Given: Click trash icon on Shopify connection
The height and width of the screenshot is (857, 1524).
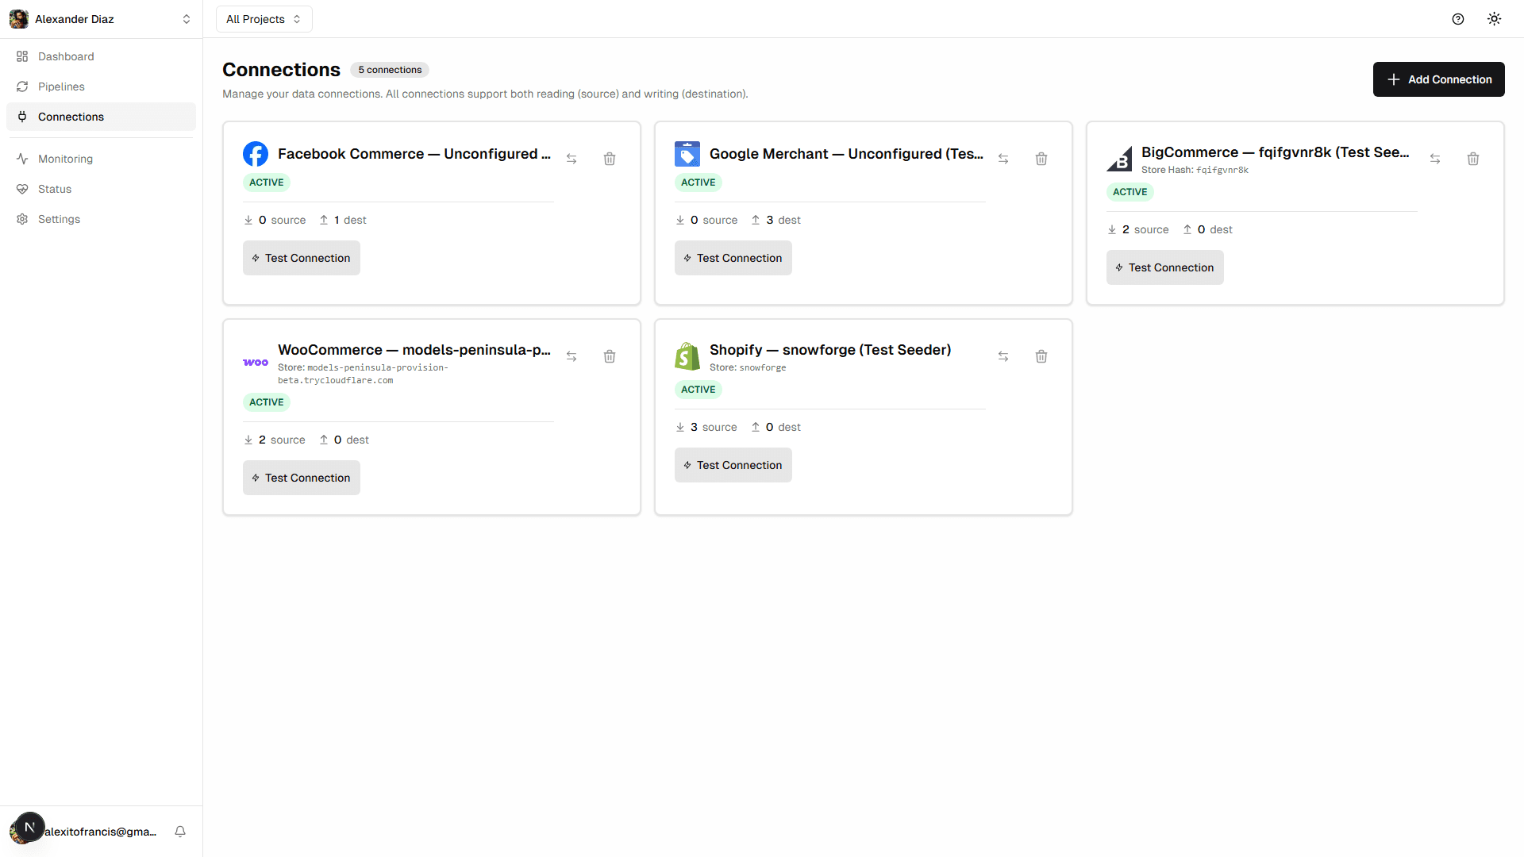Looking at the screenshot, I should tap(1041, 356).
